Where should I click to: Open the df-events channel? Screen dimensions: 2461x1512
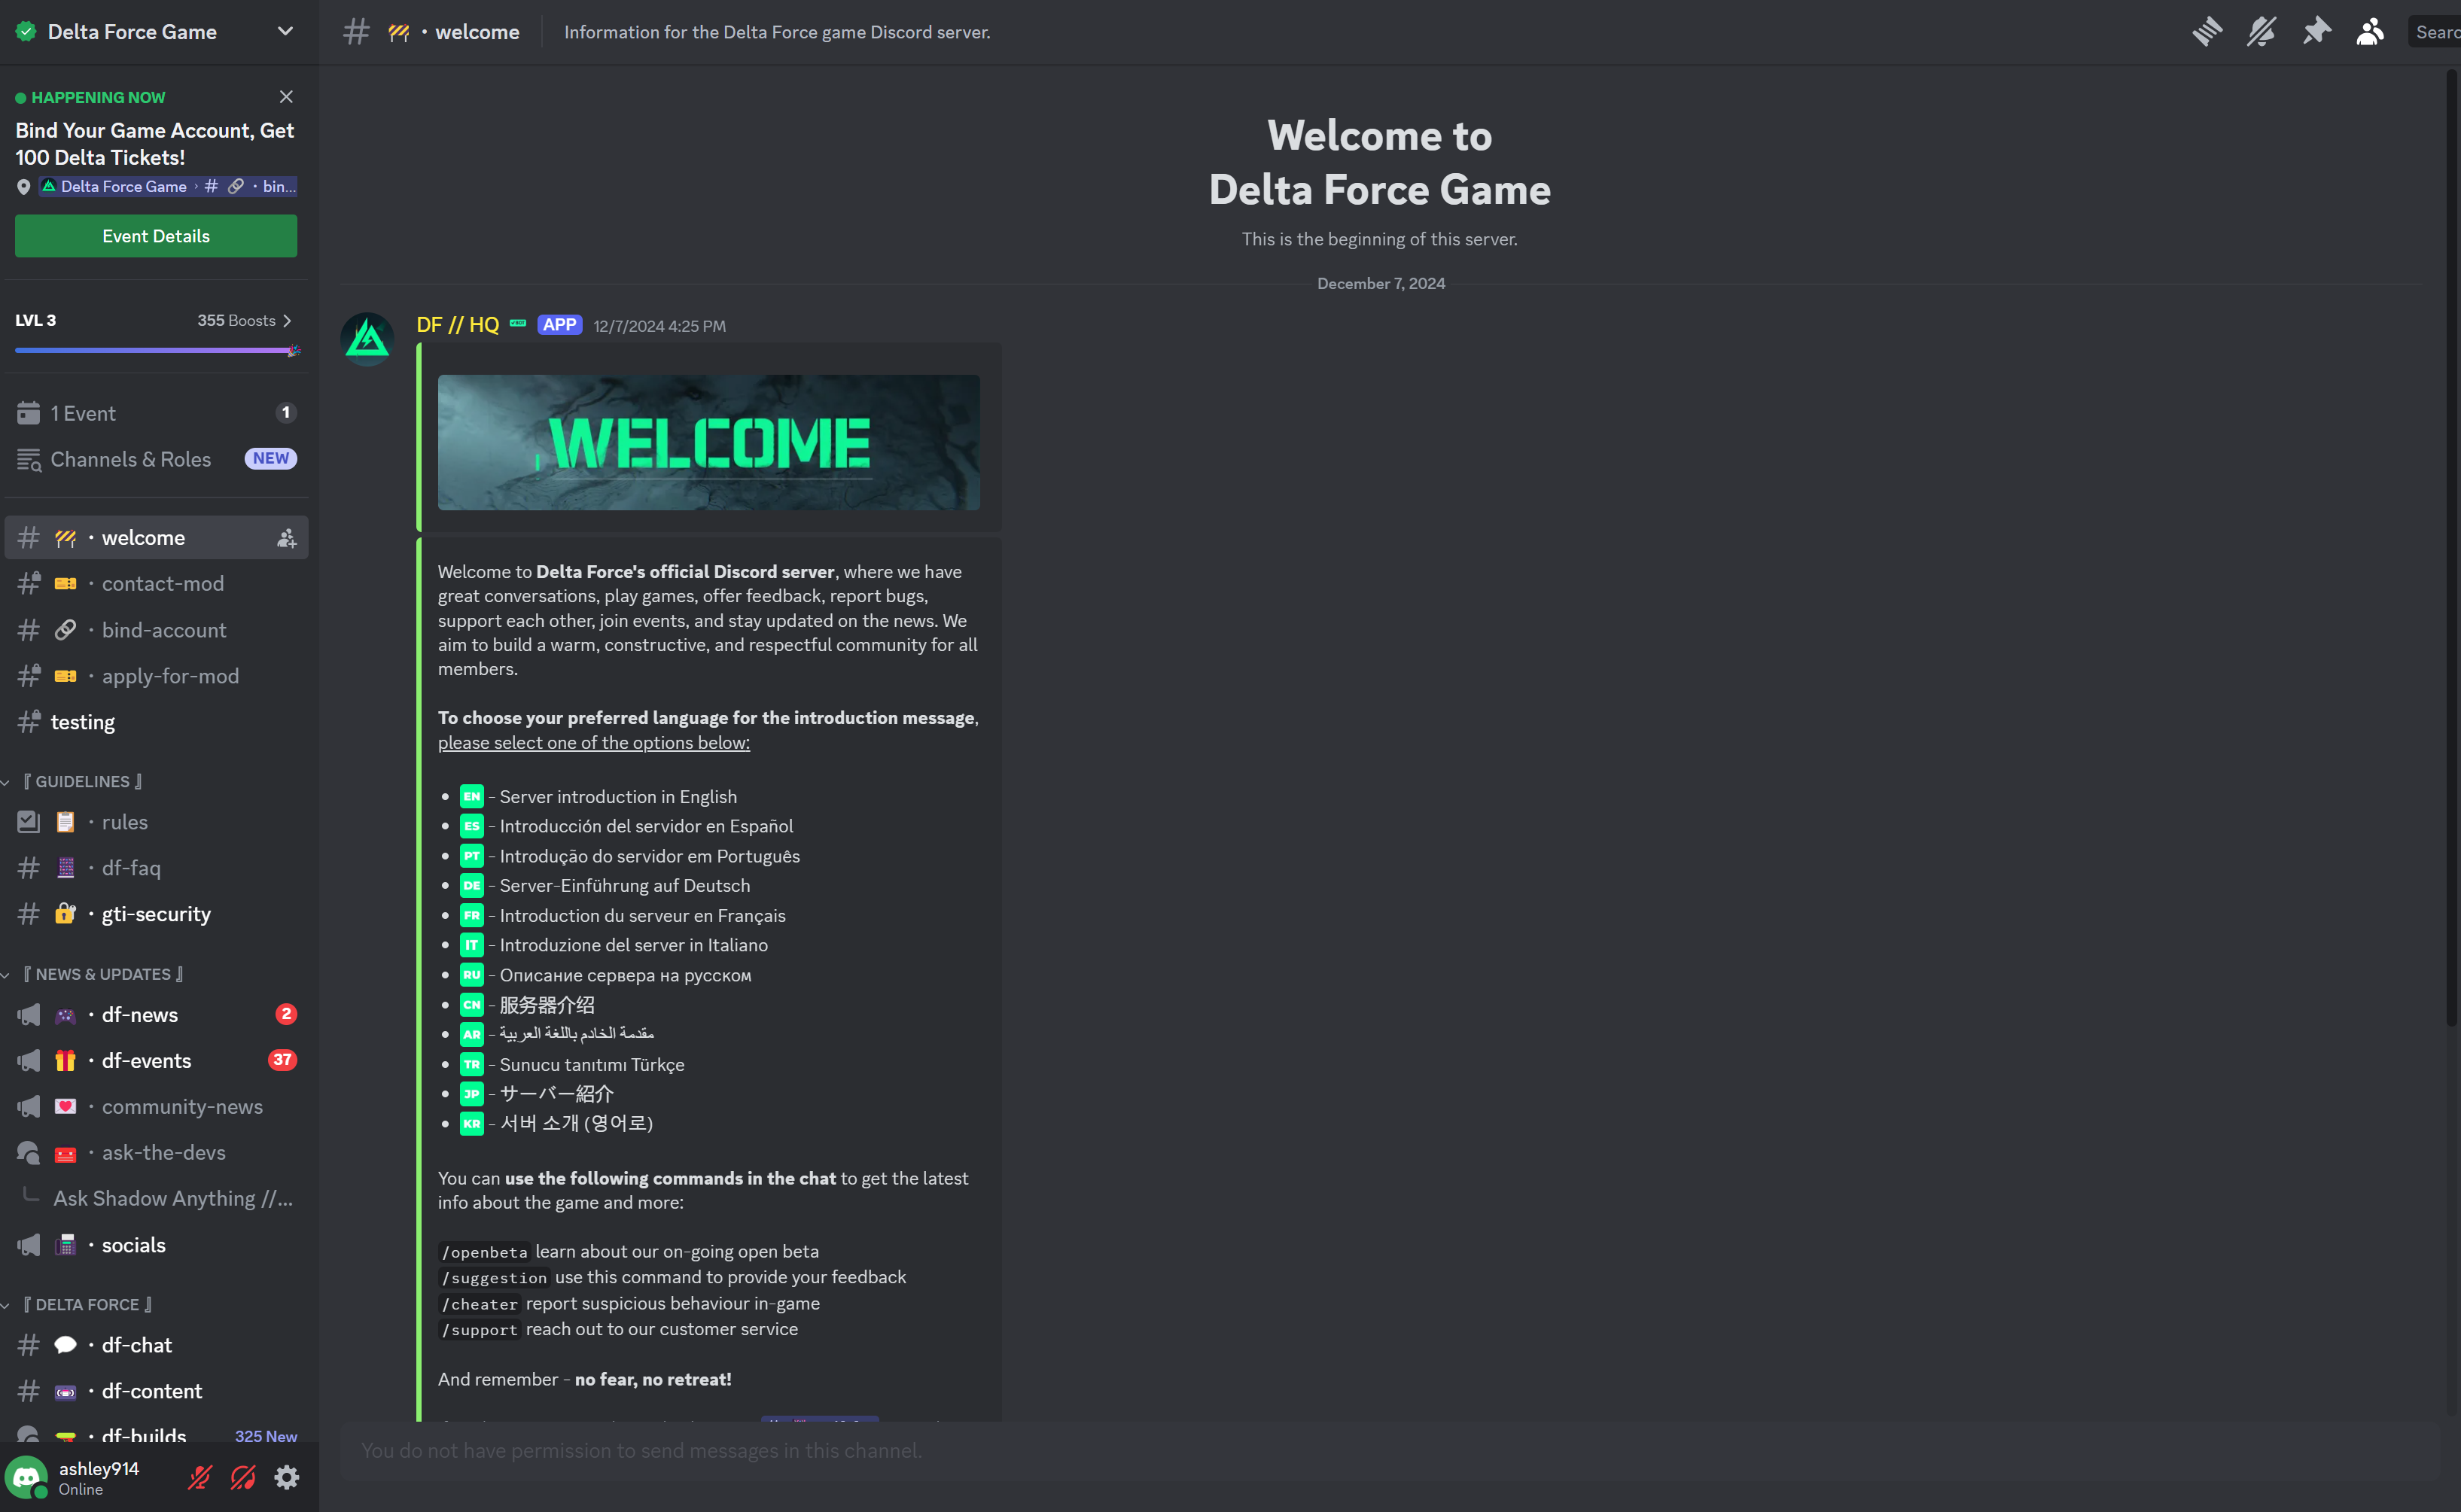pos(156,1061)
